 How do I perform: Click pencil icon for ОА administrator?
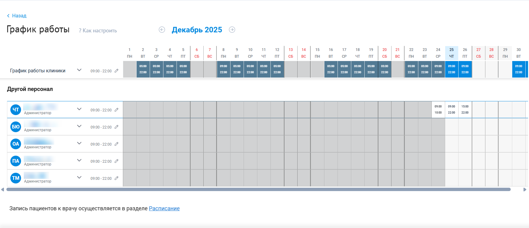pyautogui.click(x=116, y=144)
